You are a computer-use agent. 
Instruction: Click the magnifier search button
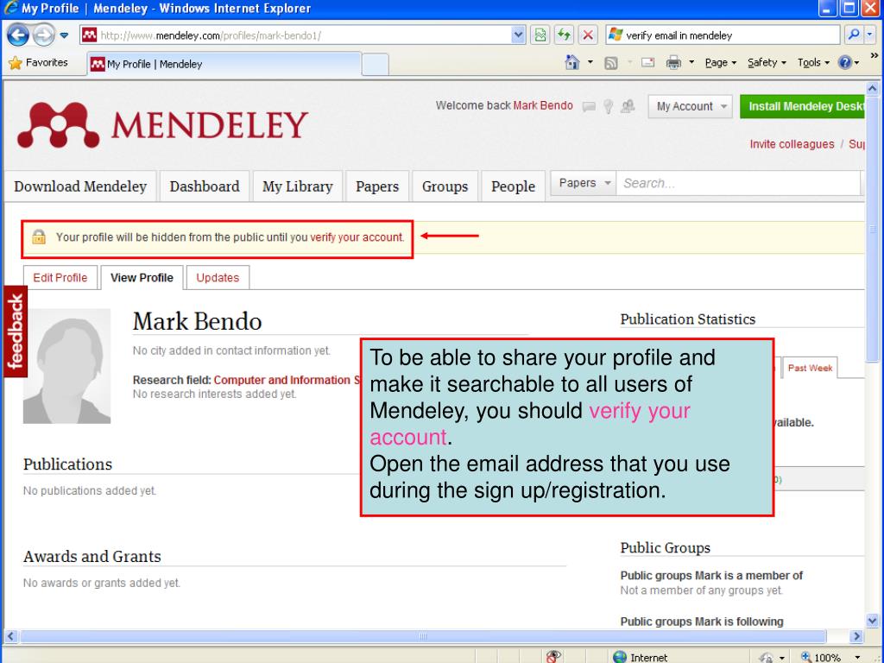(854, 35)
